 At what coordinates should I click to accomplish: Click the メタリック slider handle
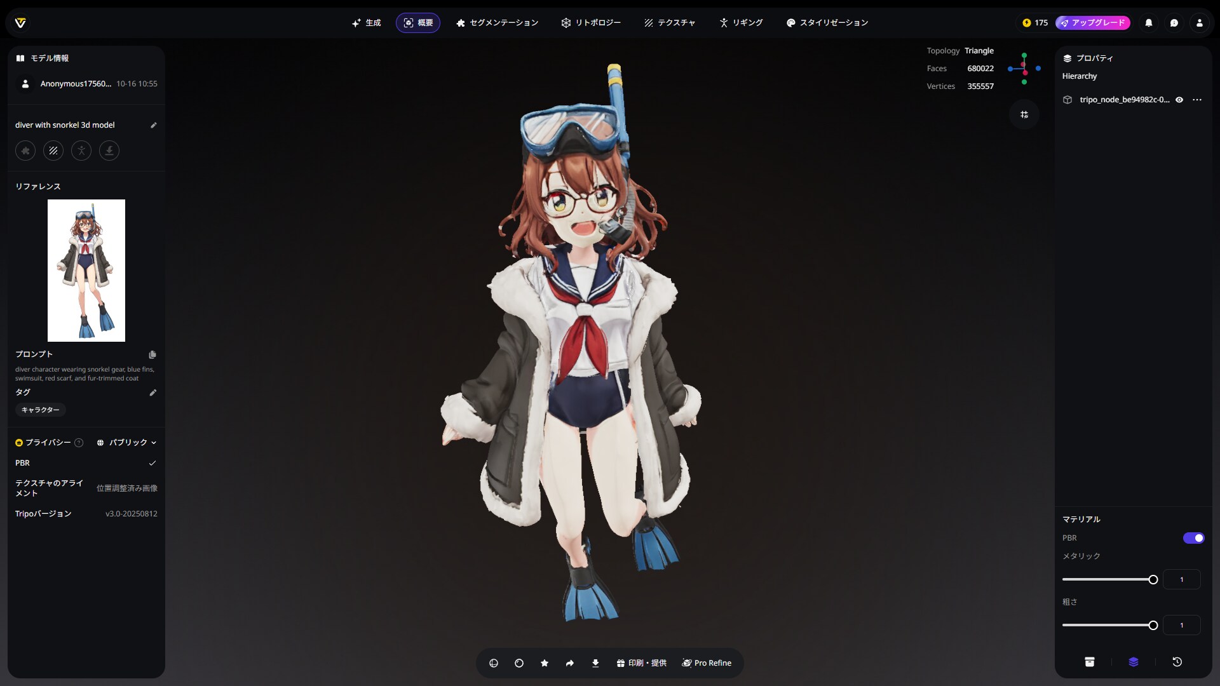(x=1153, y=579)
